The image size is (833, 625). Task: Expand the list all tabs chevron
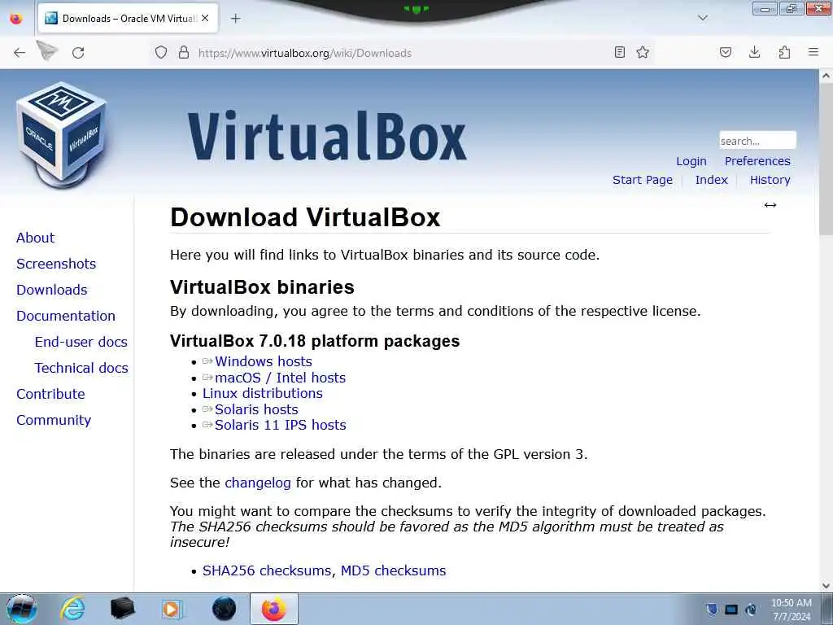[702, 18]
